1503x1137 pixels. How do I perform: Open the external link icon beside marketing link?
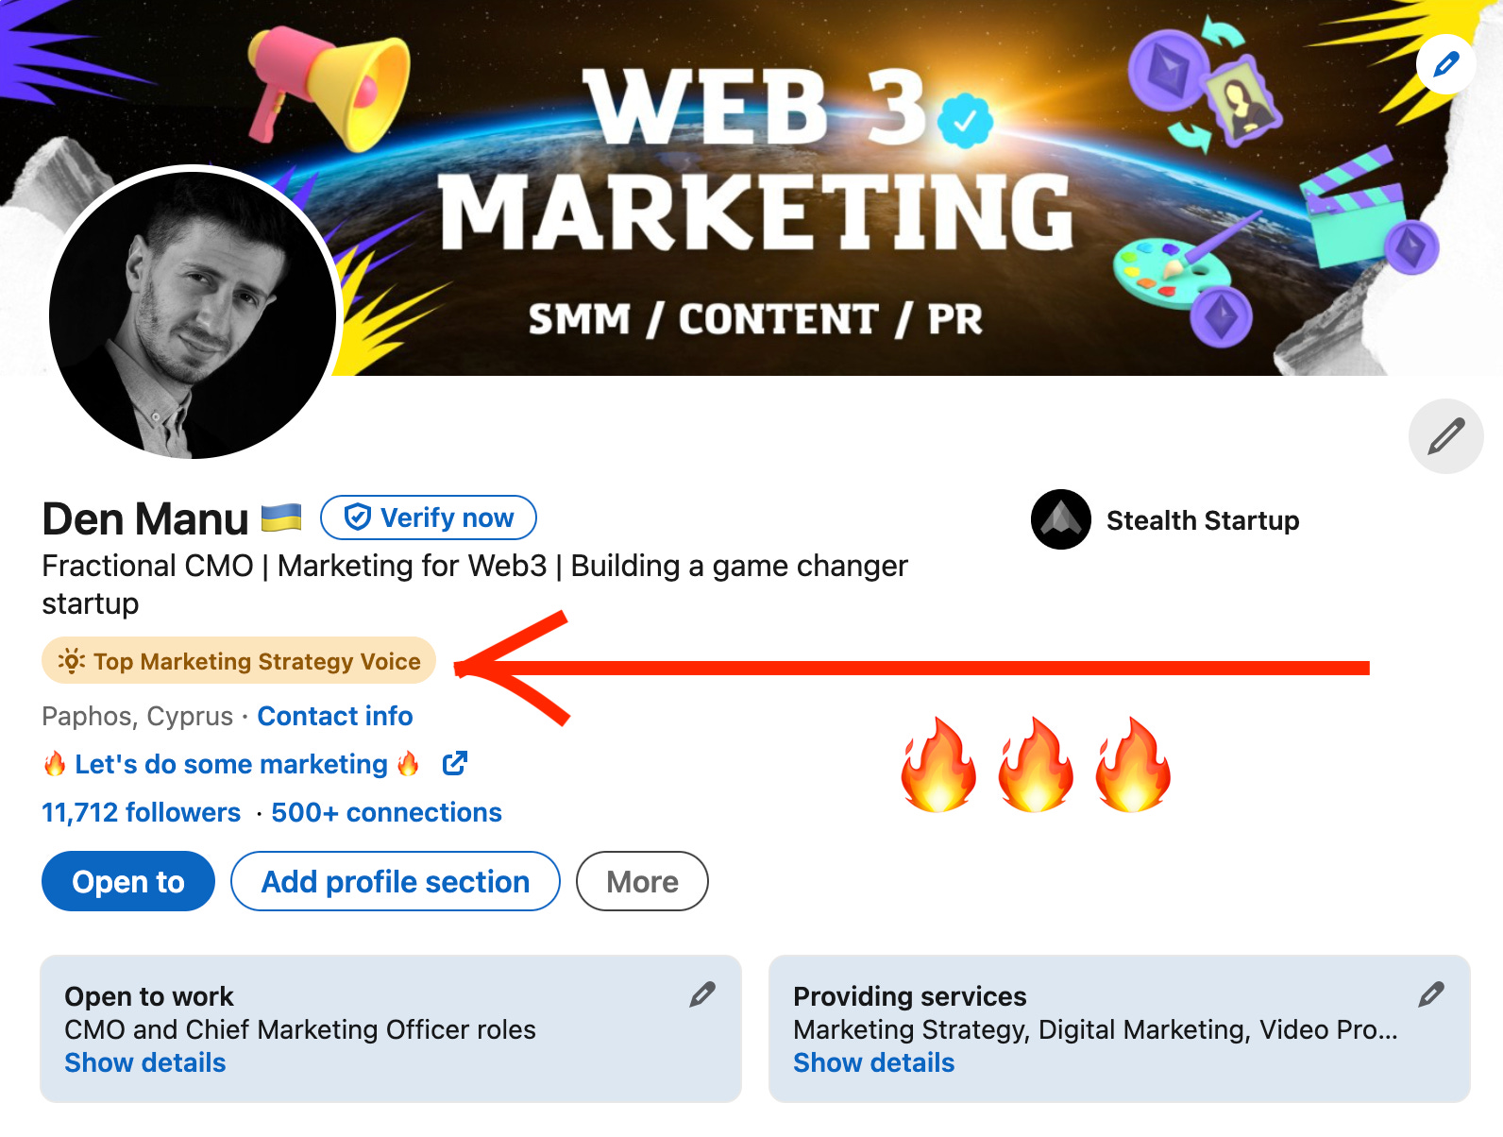click(455, 763)
